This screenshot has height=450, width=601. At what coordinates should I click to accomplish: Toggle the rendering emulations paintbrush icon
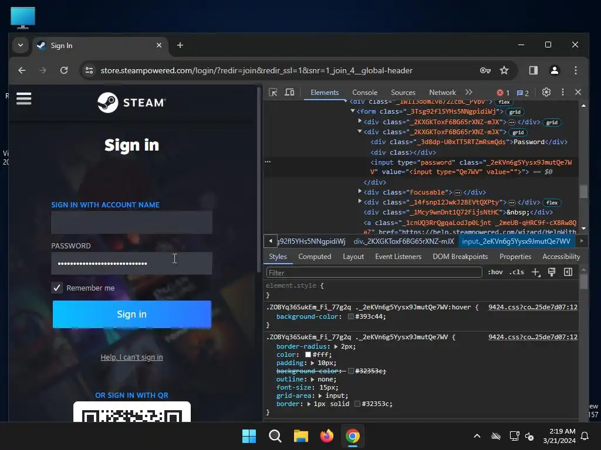[552, 272]
